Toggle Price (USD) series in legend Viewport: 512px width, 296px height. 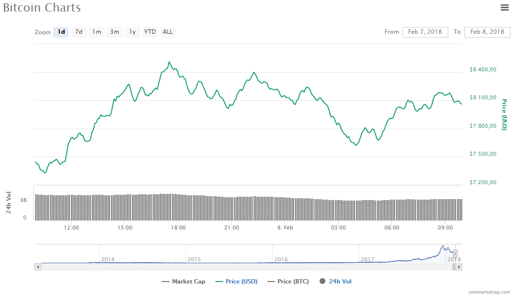pos(236,282)
